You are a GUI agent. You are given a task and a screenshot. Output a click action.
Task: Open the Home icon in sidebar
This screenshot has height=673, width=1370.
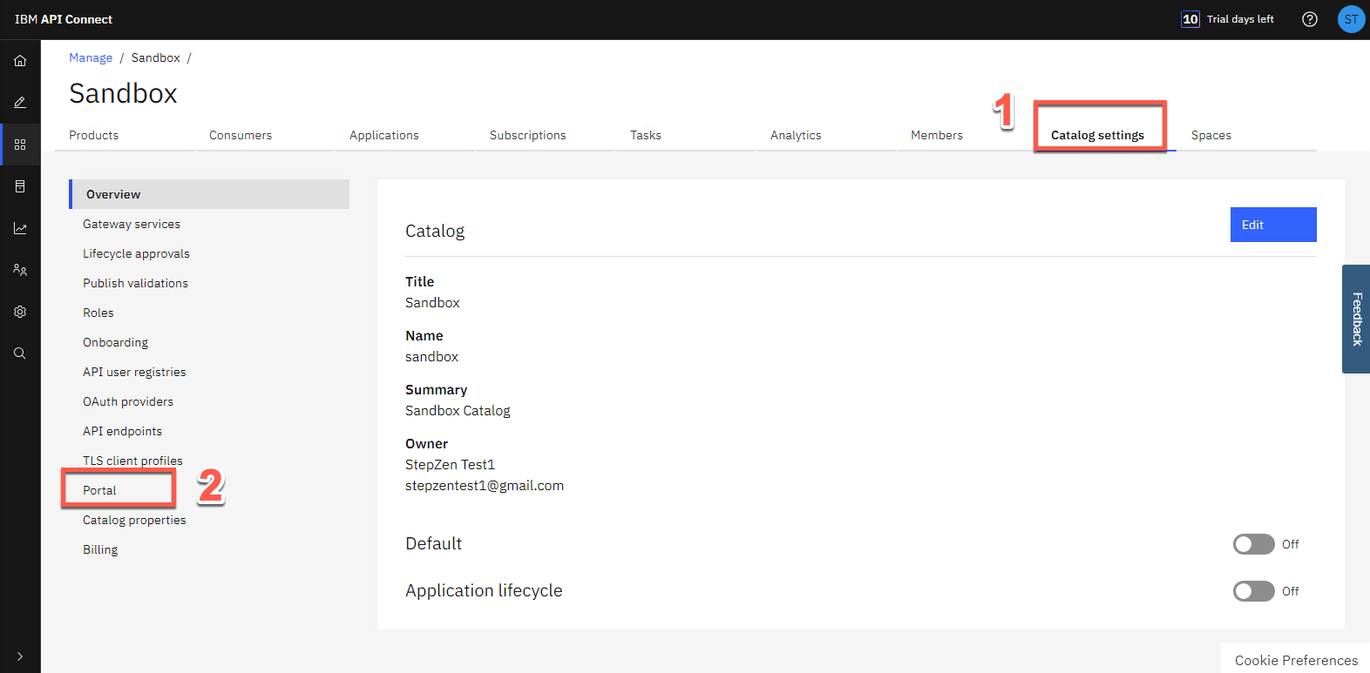(x=20, y=61)
